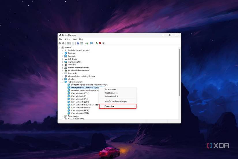This screenshot has height=159, width=238.
Task: Expand the Monitors node
Action: pos(63,79)
